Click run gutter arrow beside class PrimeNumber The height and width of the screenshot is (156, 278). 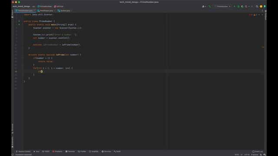point(19,21)
